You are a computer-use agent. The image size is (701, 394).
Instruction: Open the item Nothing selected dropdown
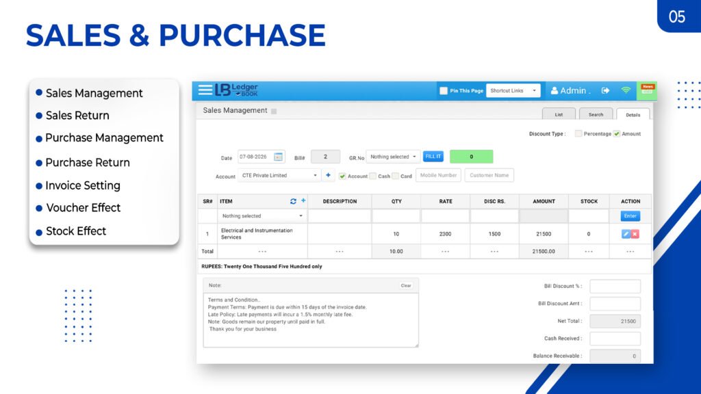pos(262,215)
